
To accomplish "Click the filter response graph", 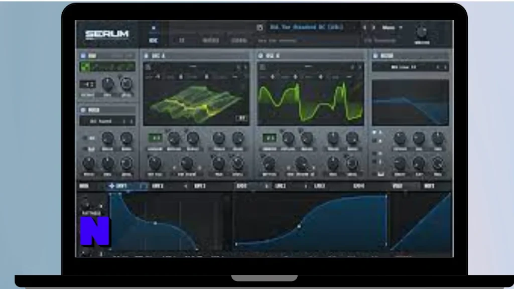I will point(411,102).
